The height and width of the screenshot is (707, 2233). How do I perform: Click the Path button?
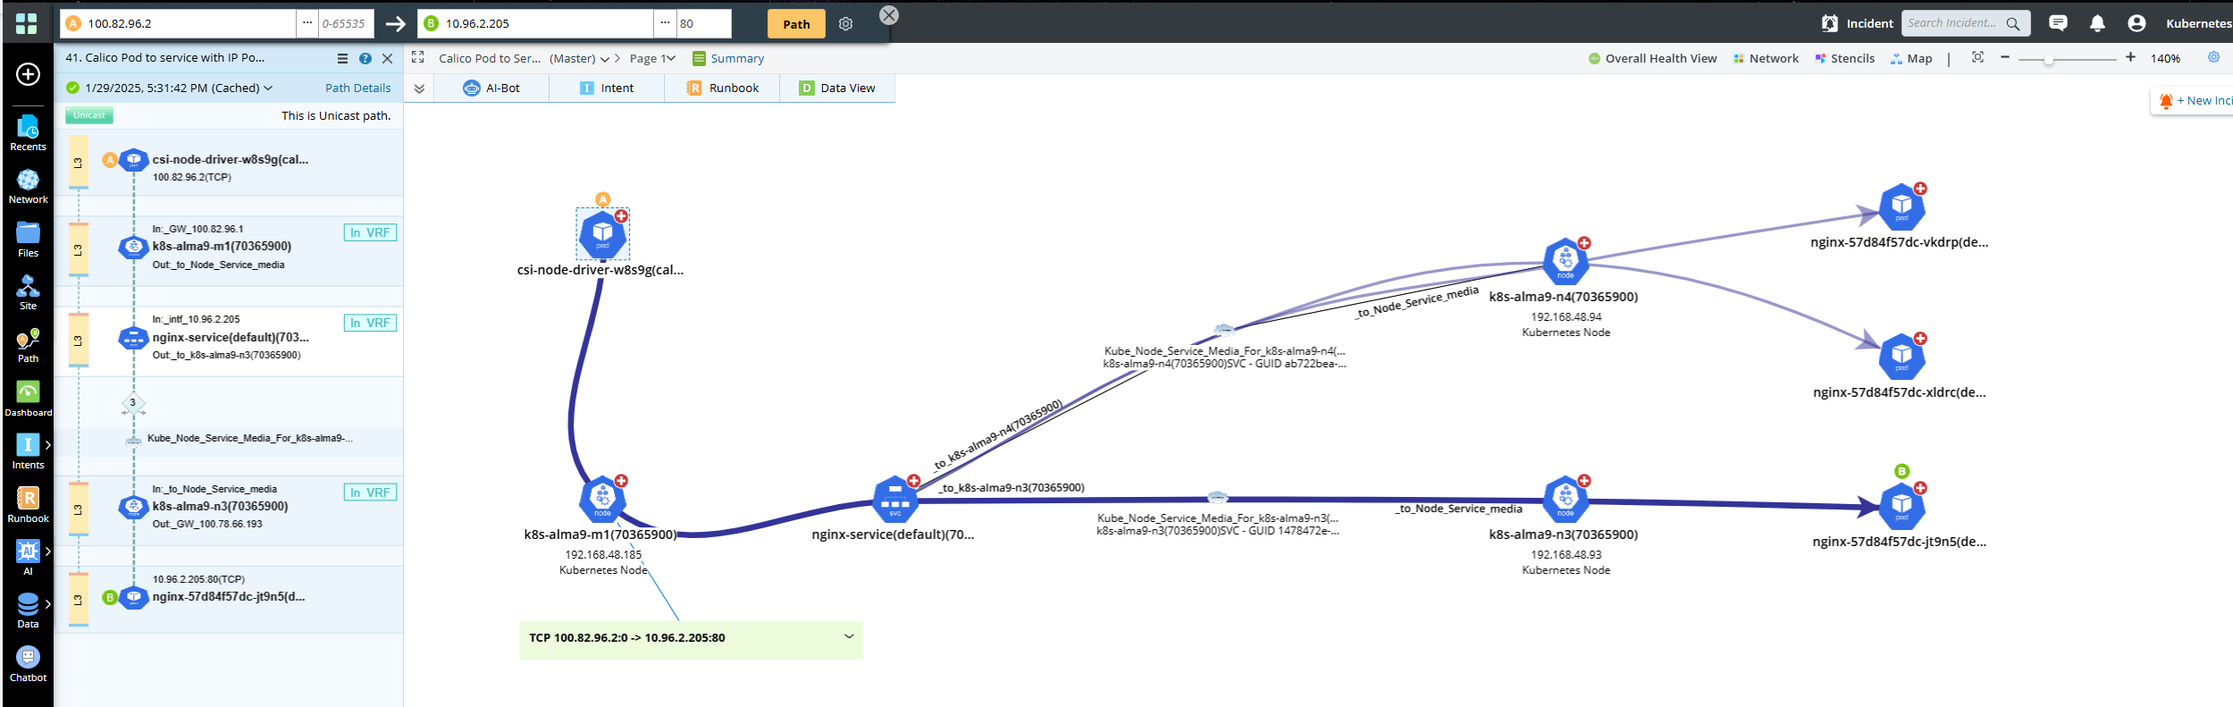click(x=796, y=24)
